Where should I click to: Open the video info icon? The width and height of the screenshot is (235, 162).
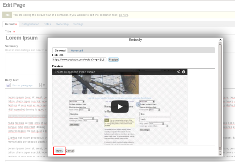coord(184,72)
